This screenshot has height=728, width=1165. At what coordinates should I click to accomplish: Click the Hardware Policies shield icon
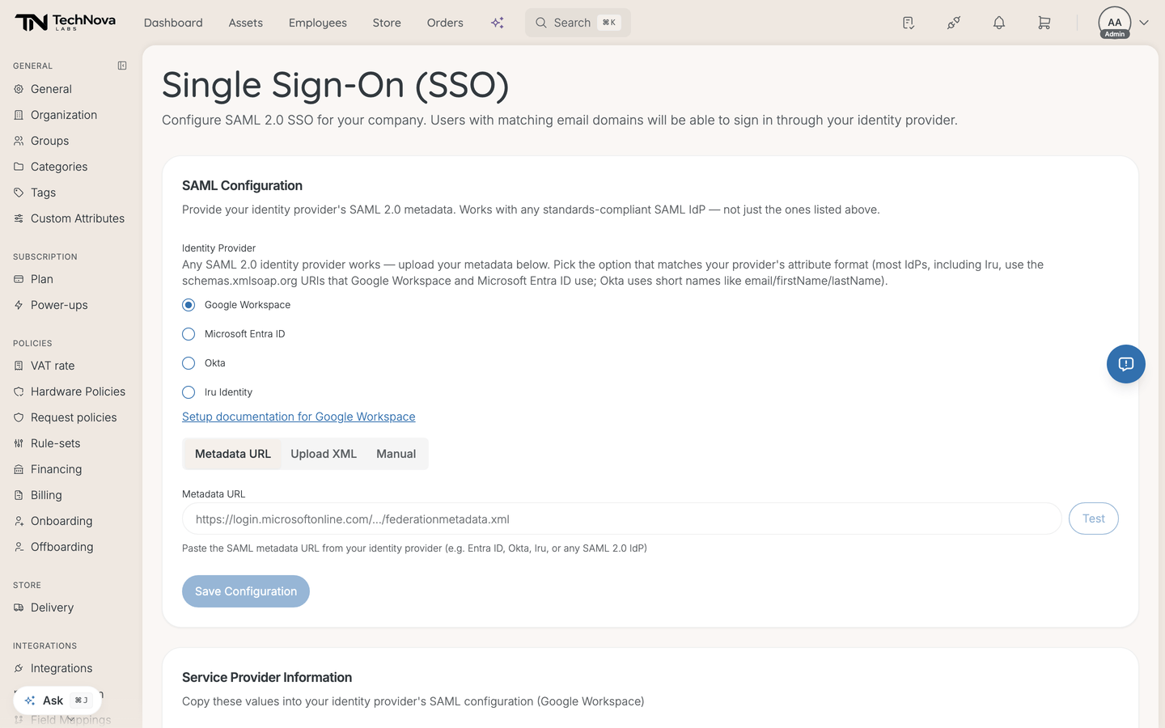(x=19, y=392)
